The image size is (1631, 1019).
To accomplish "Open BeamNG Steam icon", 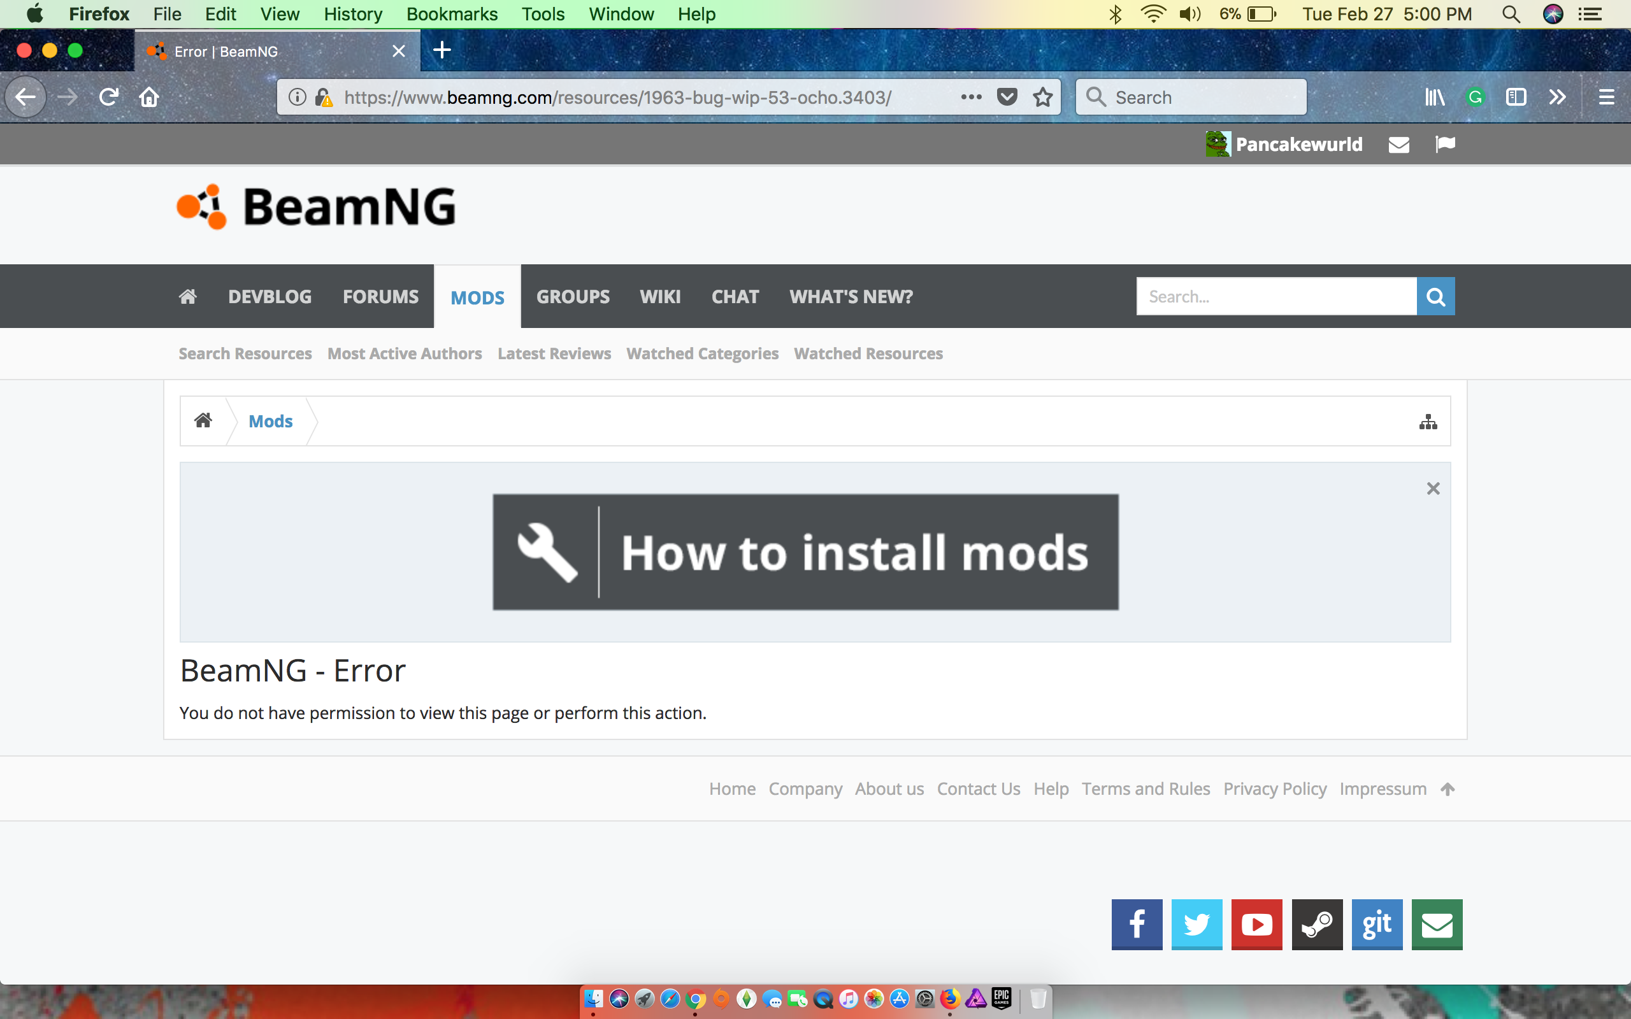I will coord(1317,924).
